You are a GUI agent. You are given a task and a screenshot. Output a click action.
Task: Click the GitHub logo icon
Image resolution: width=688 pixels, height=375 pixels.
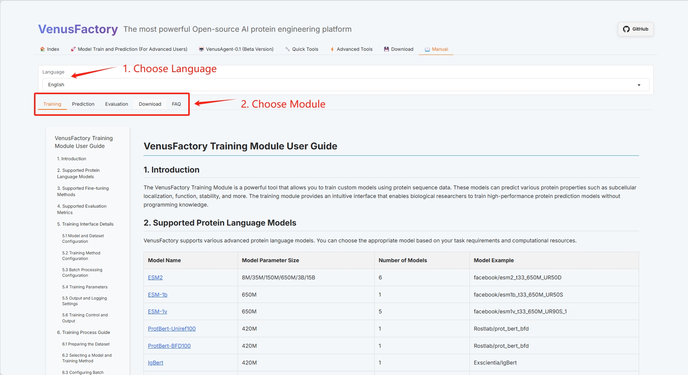(626, 29)
